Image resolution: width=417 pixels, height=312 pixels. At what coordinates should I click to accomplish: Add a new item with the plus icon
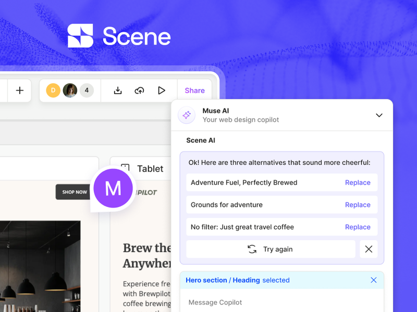point(19,90)
